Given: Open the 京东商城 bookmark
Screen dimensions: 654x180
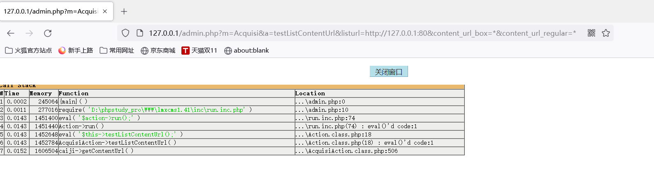Looking at the screenshot, I should (x=158, y=51).
